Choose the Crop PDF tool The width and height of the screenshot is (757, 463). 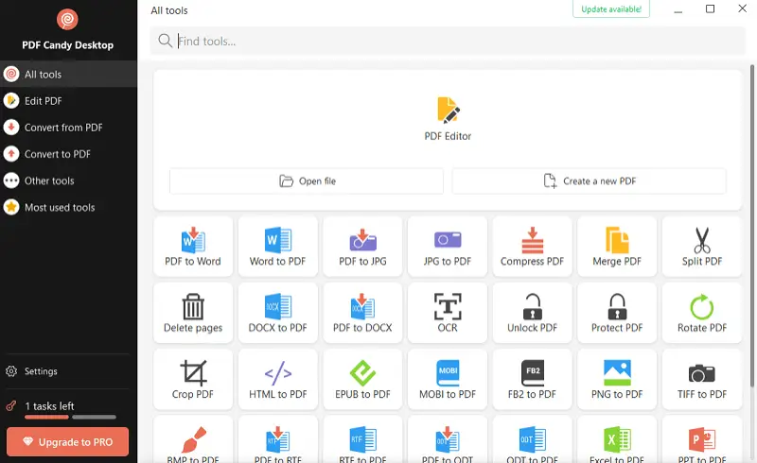(x=193, y=380)
